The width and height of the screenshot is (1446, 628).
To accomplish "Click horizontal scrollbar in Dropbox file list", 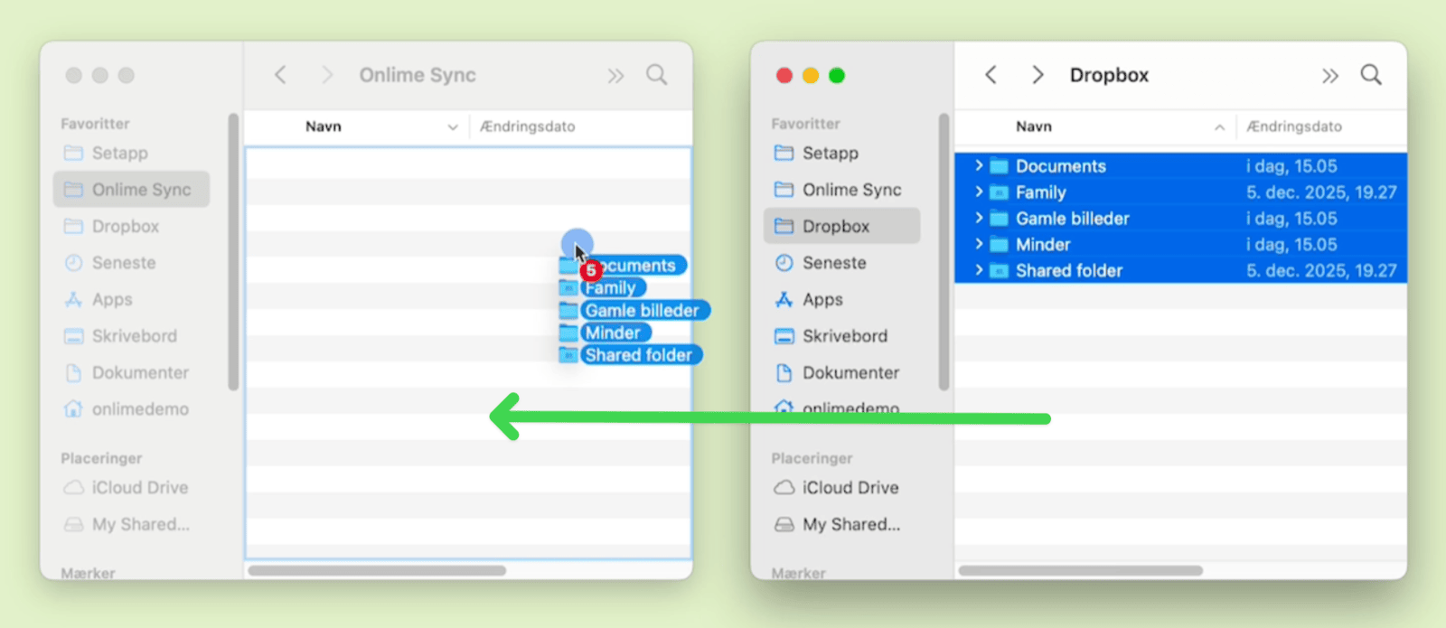I will (x=1081, y=570).
